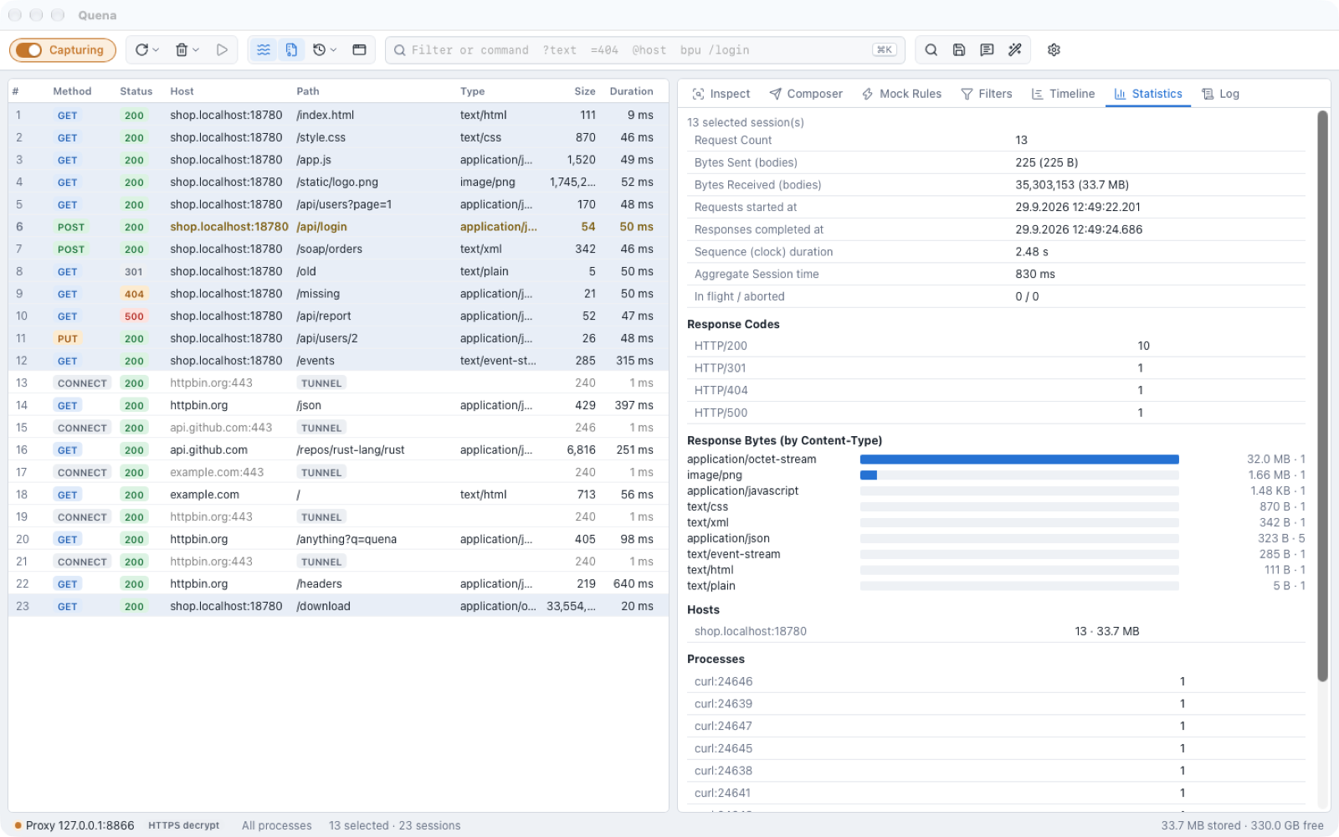1339x837 pixels.
Task: Click the magnifier search icon right of the filter box
Action: tap(931, 50)
